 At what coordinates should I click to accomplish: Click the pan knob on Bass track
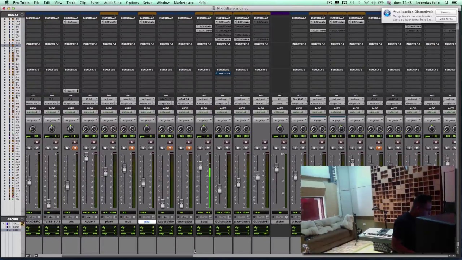click(x=204, y=129)
